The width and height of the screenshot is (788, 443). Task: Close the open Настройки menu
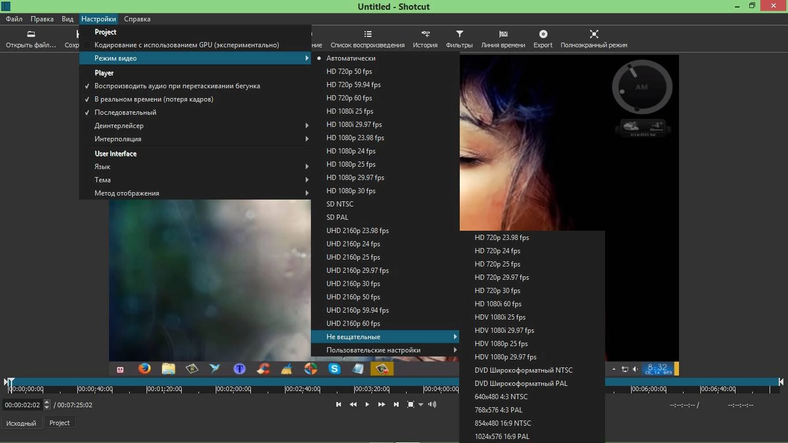tap(99, 19)
